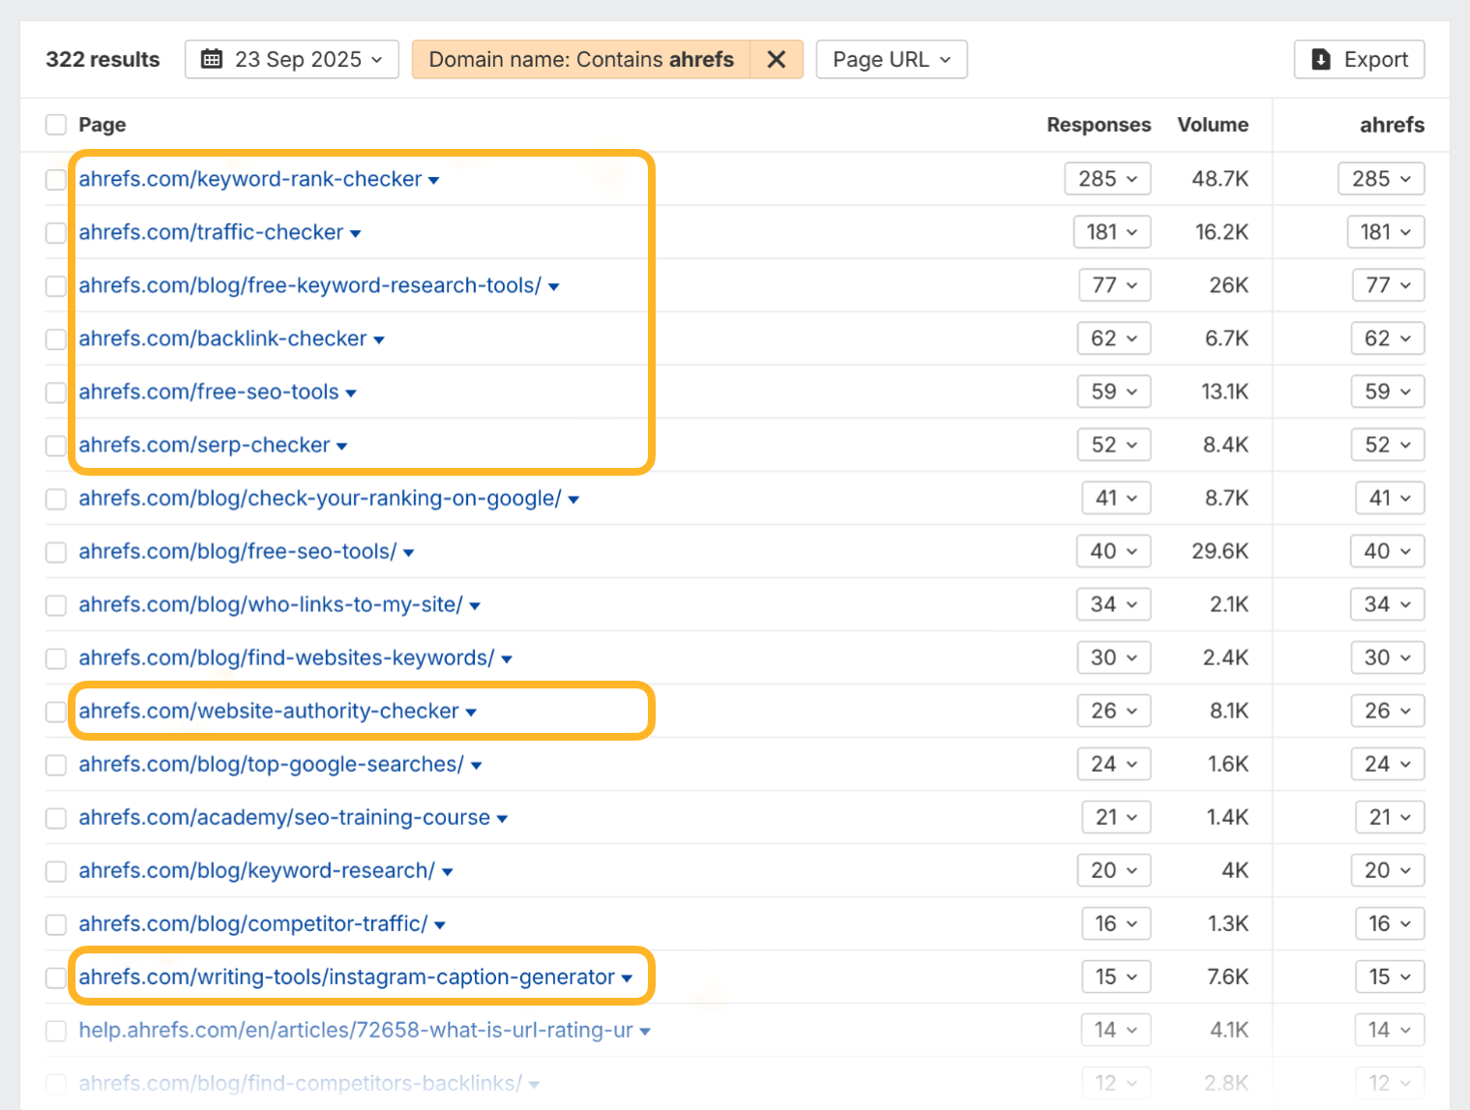This screenshot has width=1470, height=1110.
Task: Open the 23 Sep 2025 date picker
Action: click(292, 59)
